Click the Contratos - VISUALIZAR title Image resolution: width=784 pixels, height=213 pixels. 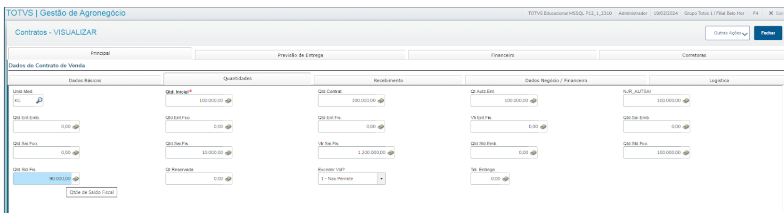tap(56, 33)
